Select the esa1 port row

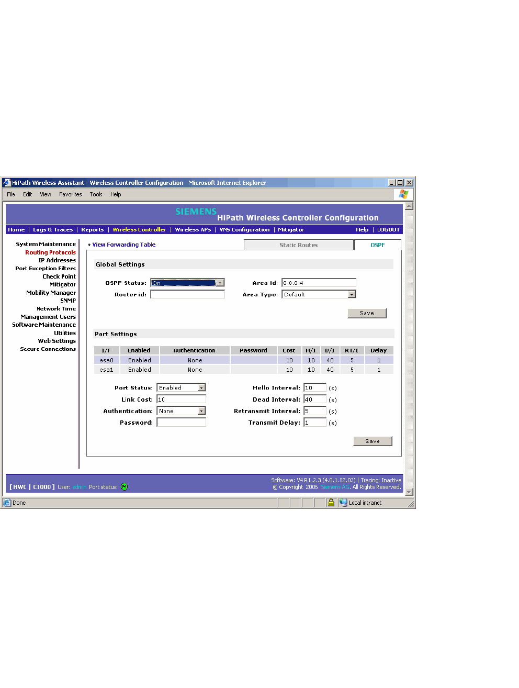[244, 370]
